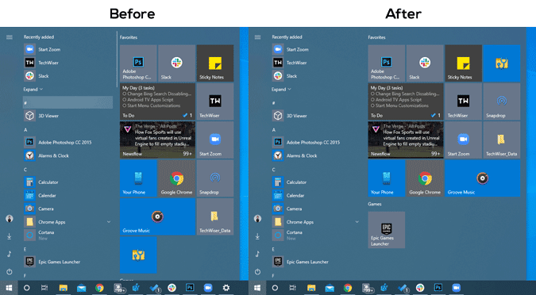Click Windows Start button in Before taskbar

9,288
